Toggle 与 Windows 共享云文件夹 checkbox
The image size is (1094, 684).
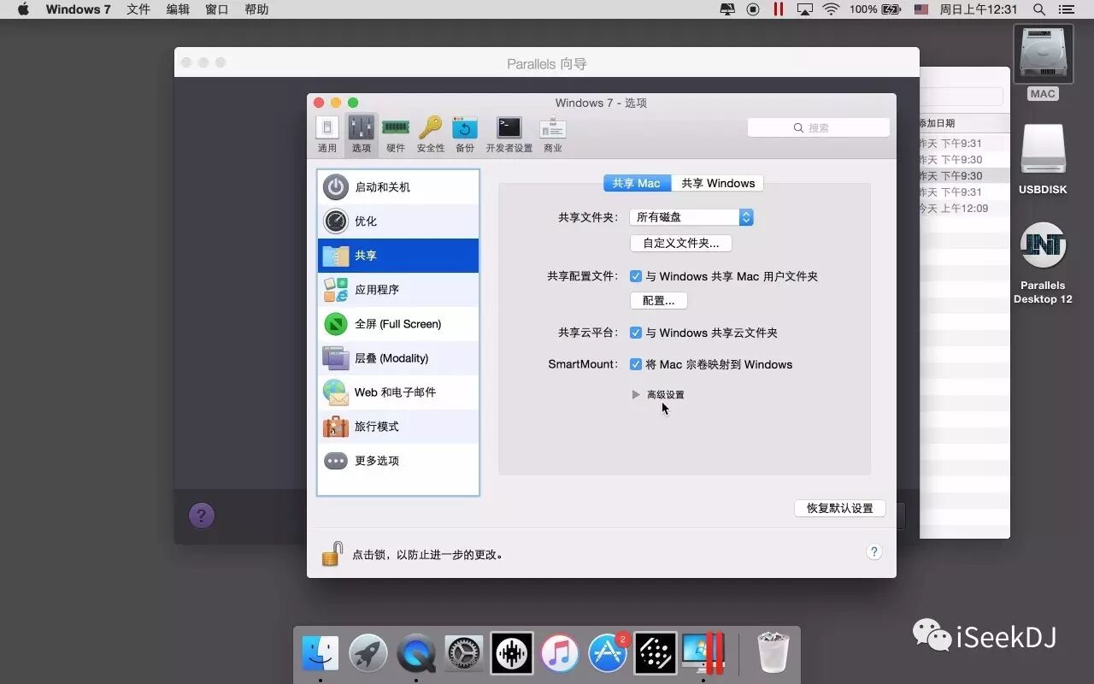click(x=636, y=333)
